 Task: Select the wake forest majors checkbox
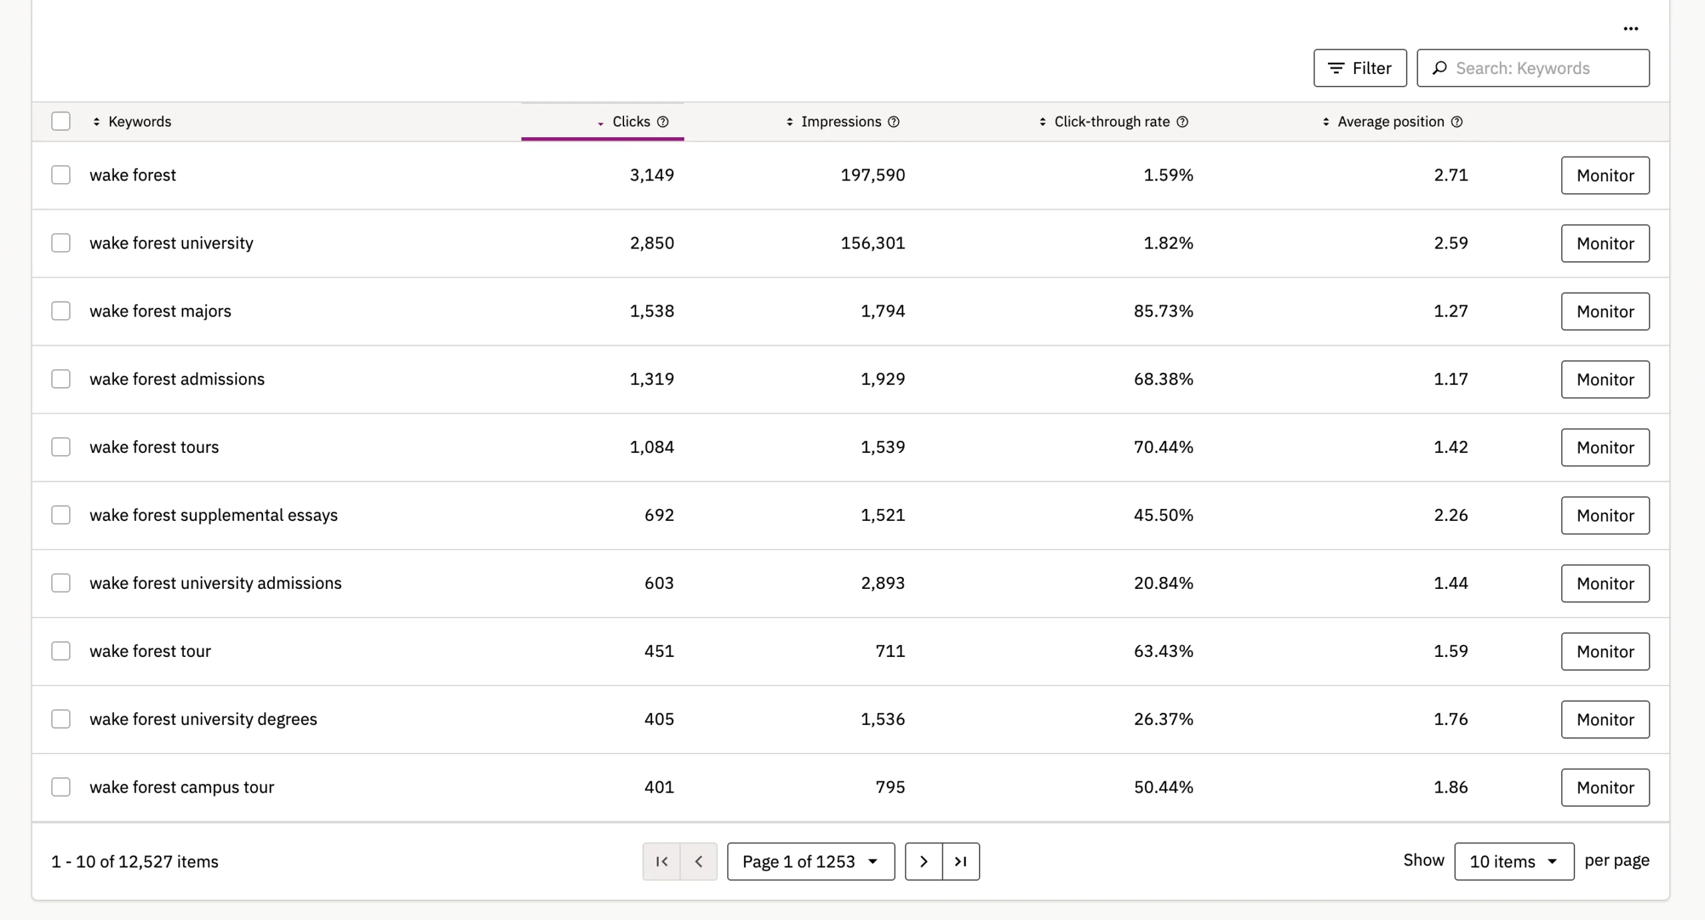(x=61, y=311)
